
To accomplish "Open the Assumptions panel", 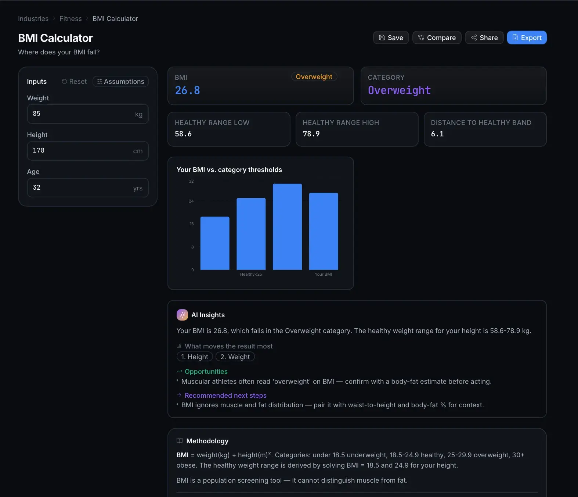I will point(120,81).
